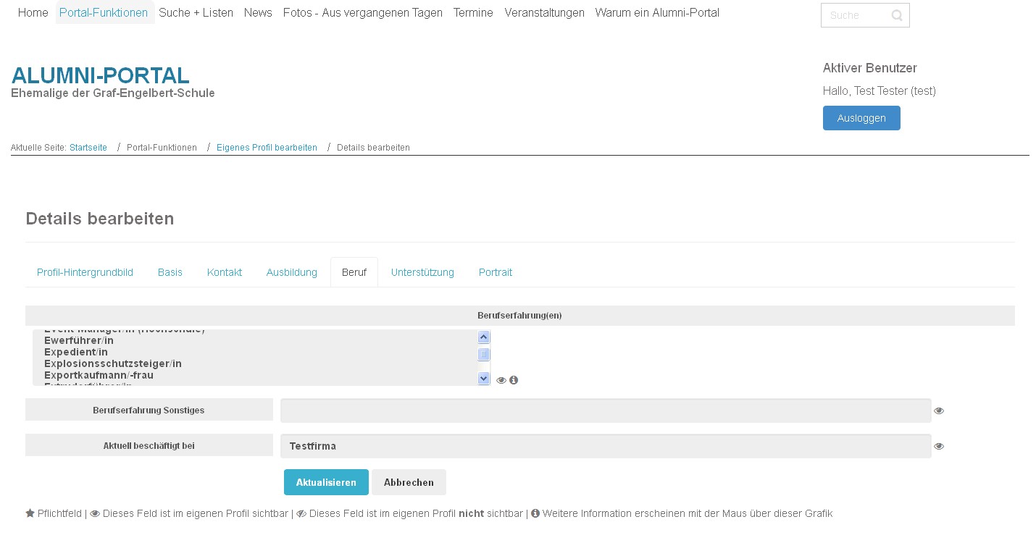The height and width of the screenshot is (543, 1036).
Task: Click the Ausloggen button
Action: [861, 118]
